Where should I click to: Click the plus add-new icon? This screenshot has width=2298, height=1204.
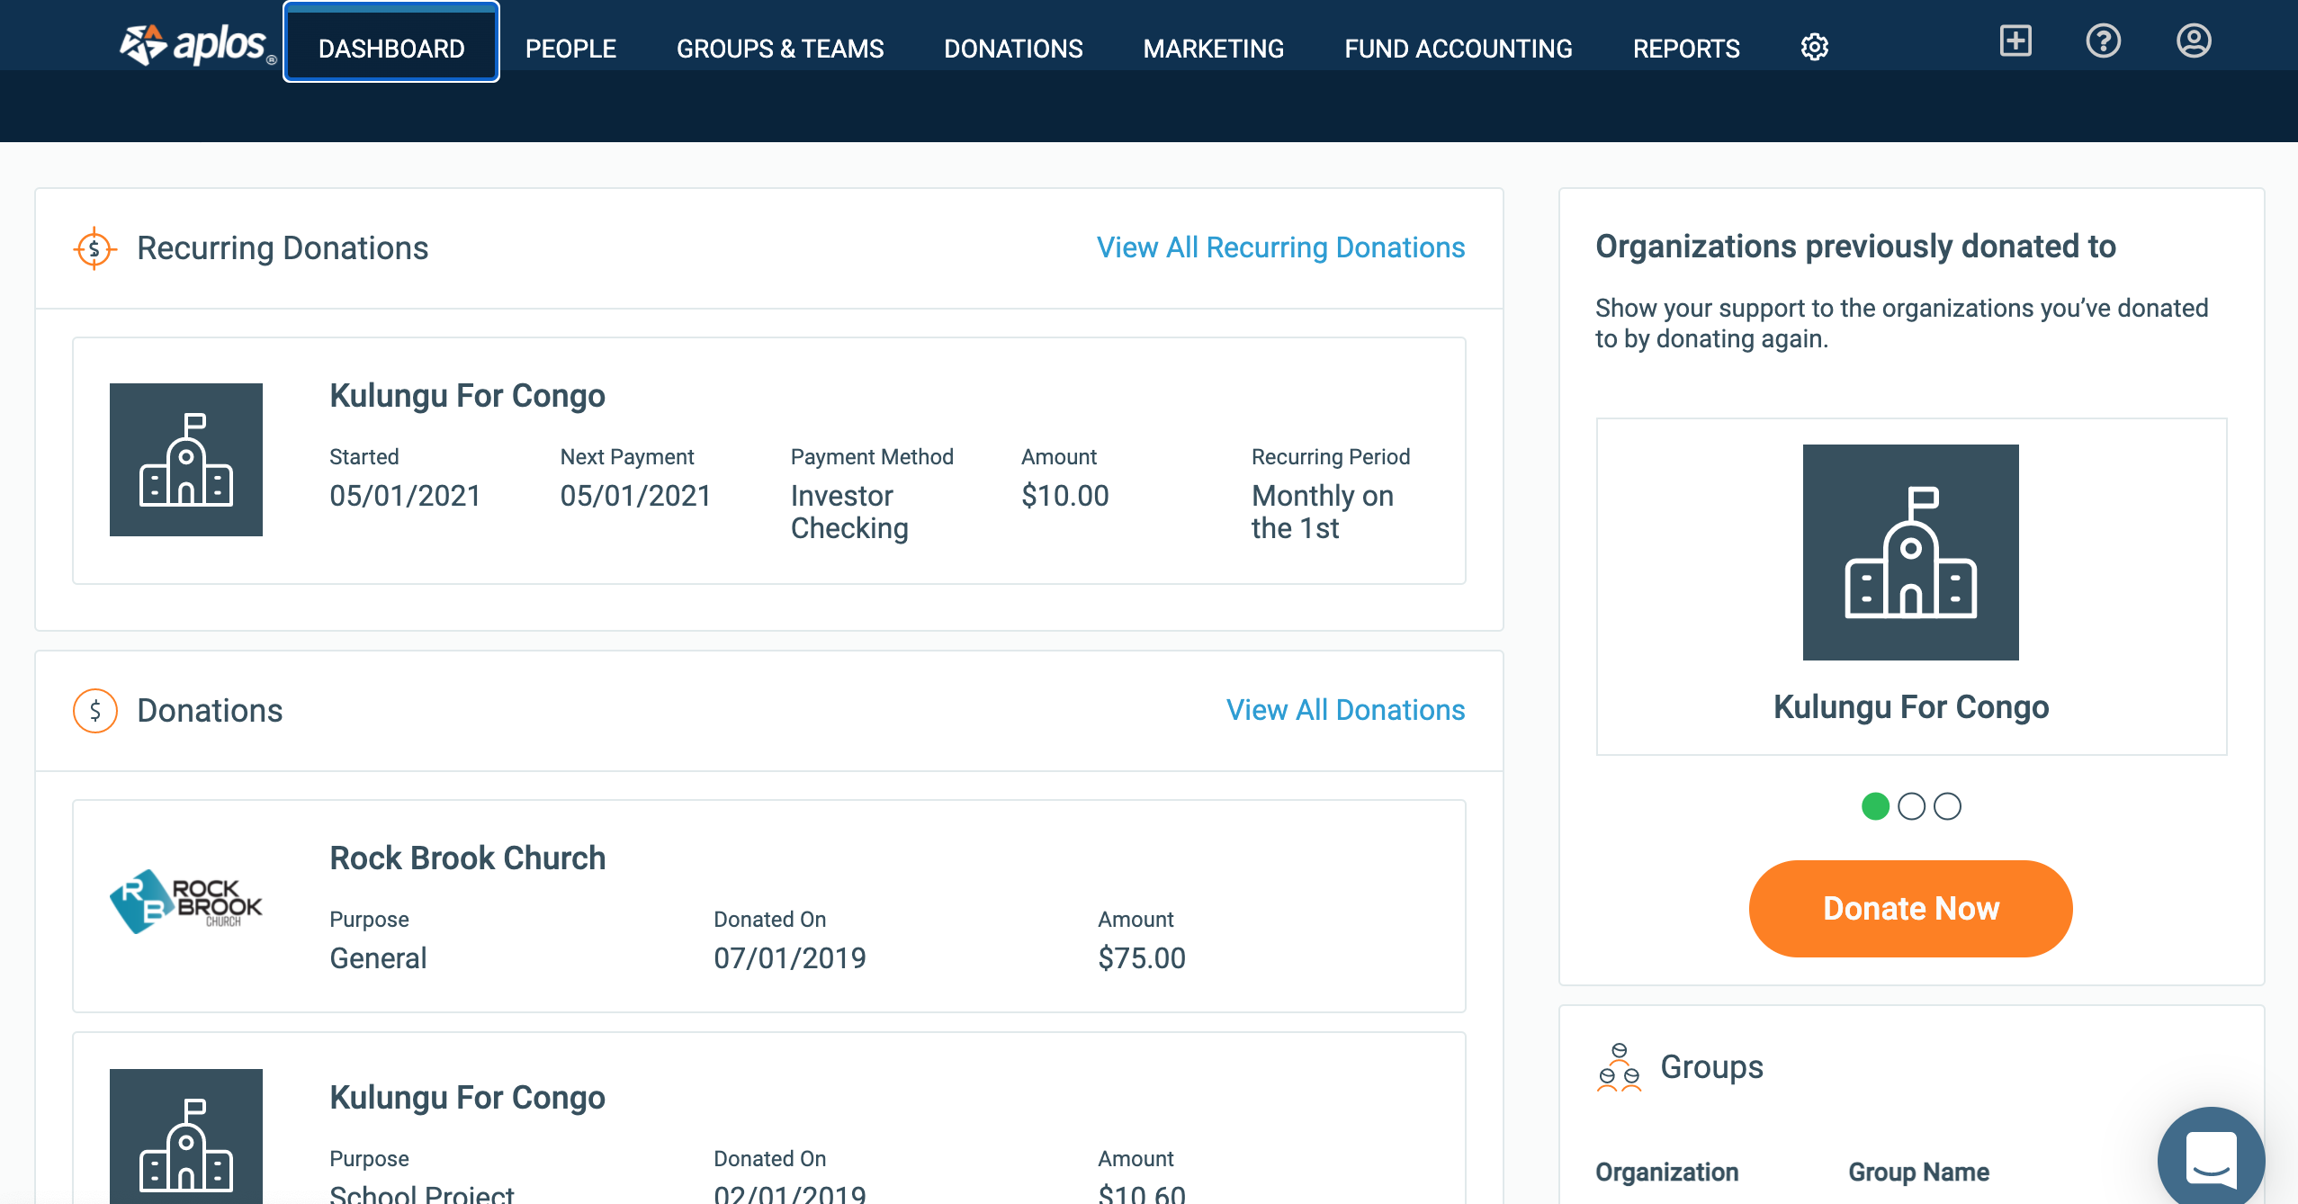click(2015, 40)
